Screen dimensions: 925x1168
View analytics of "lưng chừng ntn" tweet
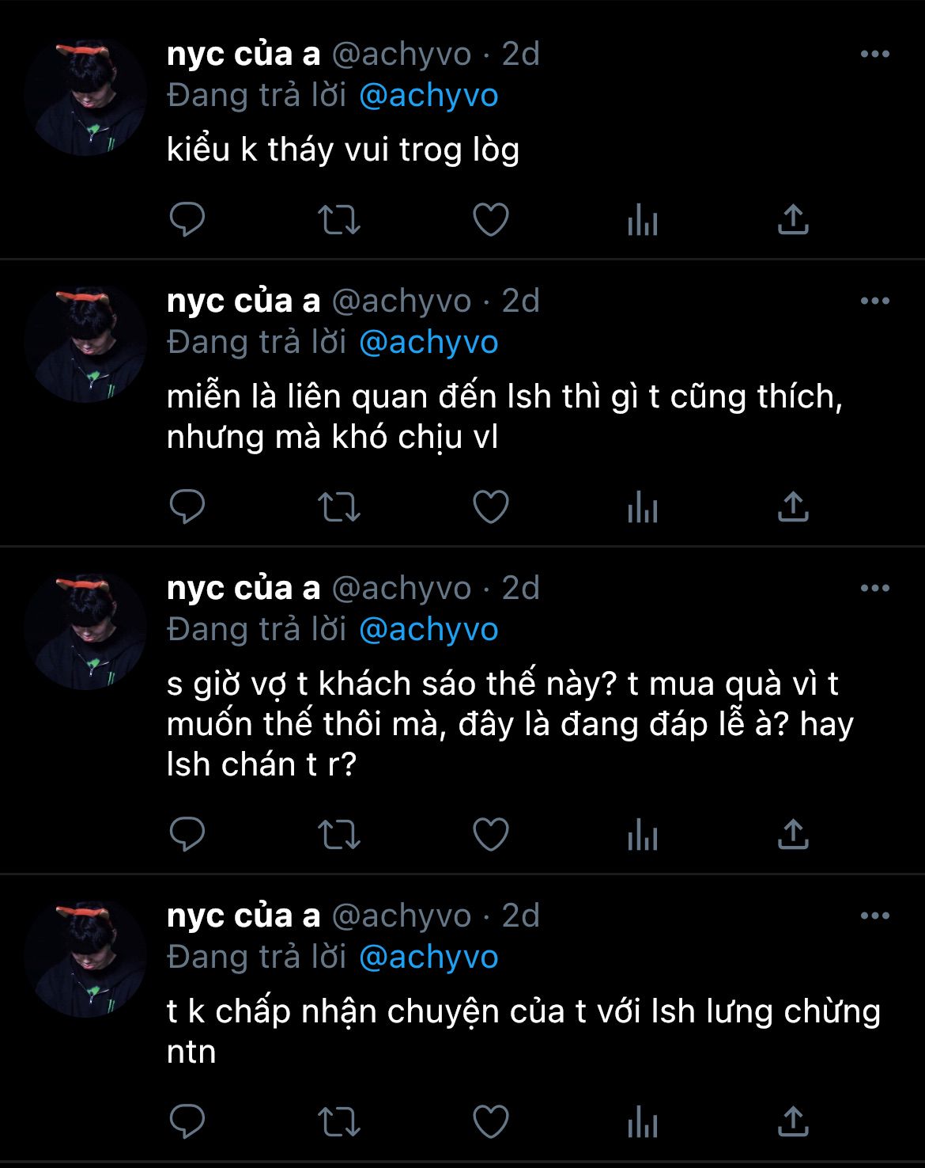(643, 1121)
